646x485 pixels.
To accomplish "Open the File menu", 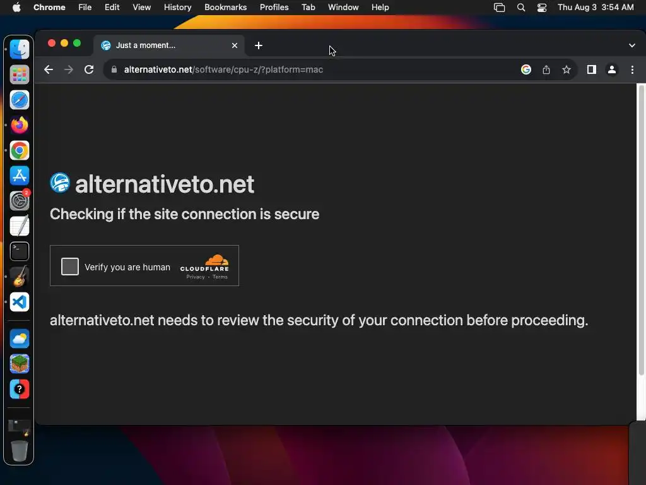I will click(x=85, y=7).
